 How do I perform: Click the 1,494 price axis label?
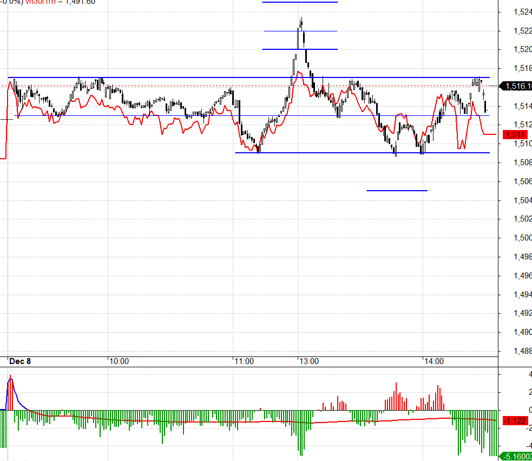click(x=523, y=295)
